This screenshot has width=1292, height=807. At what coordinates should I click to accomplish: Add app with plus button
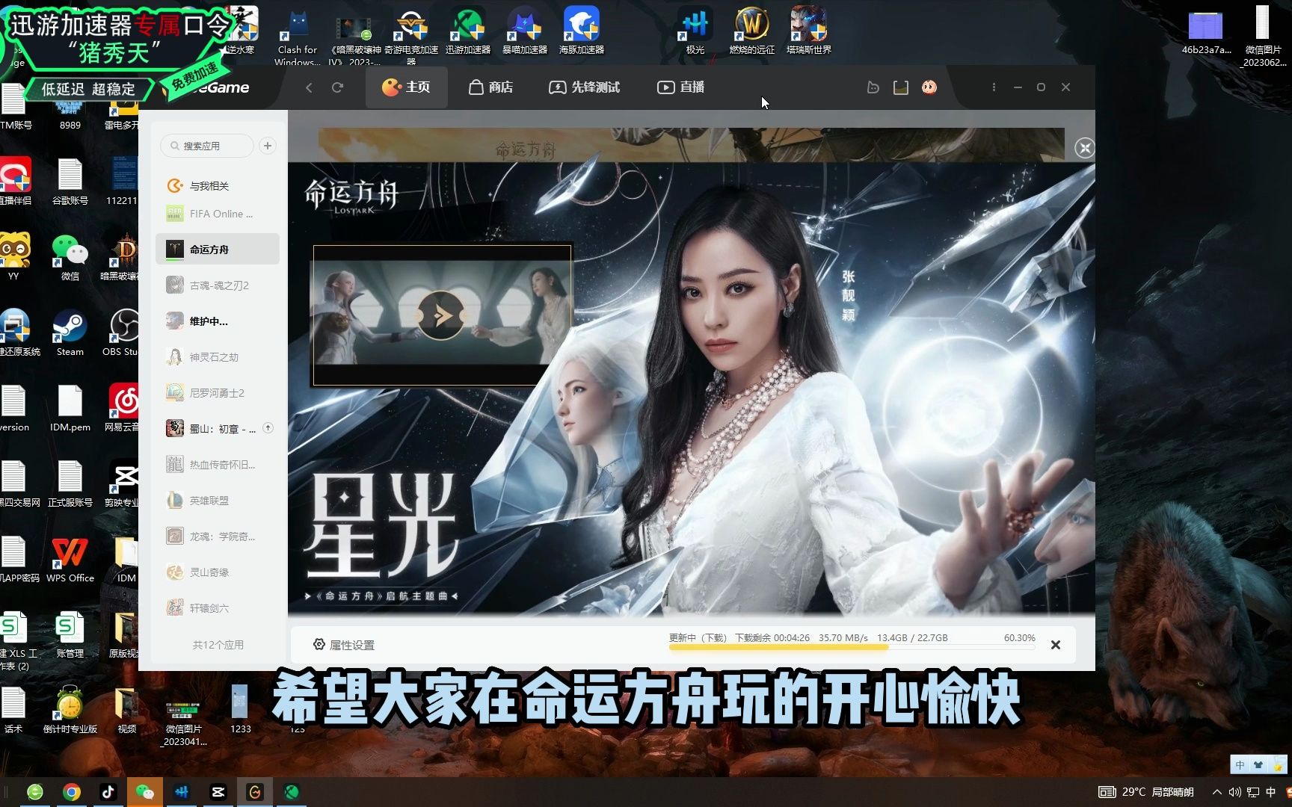268,146
